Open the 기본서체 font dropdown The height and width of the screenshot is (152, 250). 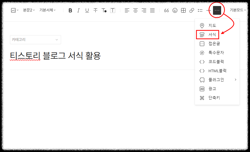[48, 10]
